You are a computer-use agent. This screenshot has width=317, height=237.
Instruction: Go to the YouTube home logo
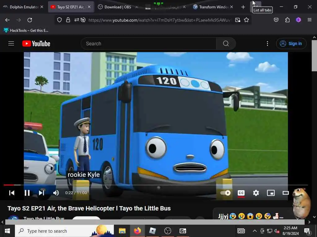[x=36, y=44]
